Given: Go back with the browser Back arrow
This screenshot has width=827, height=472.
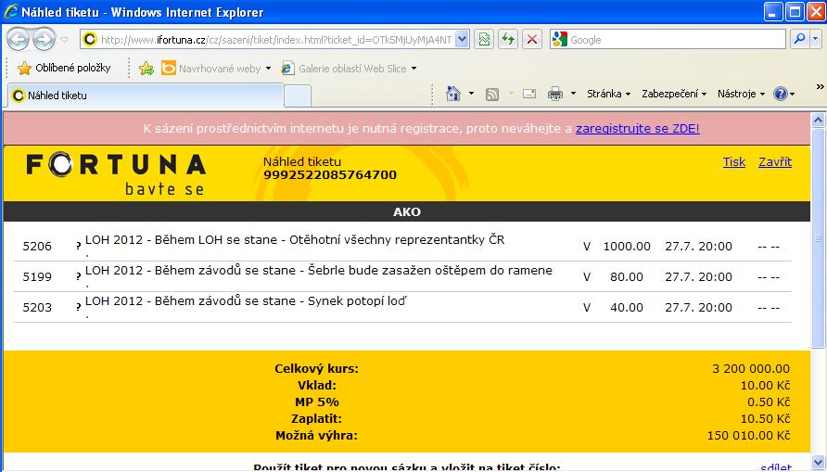Looking at the screenshot, I should click(18, 39).
